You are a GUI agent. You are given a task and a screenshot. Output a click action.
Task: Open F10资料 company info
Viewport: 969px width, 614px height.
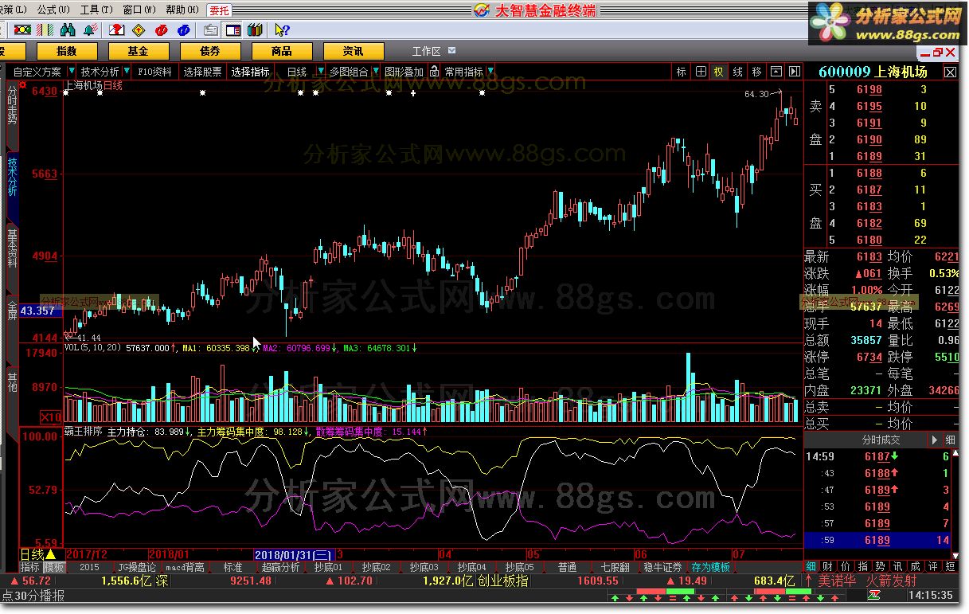[155, 72]
